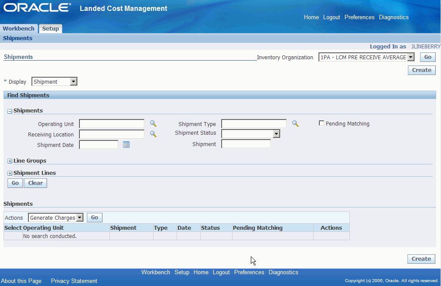Focus the Operating Unit field
Viewport: 441px width, 286px height.
click(x=112, y=124)
